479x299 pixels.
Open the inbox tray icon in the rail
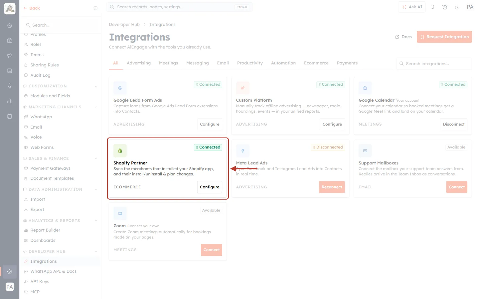tap(10, 71)
